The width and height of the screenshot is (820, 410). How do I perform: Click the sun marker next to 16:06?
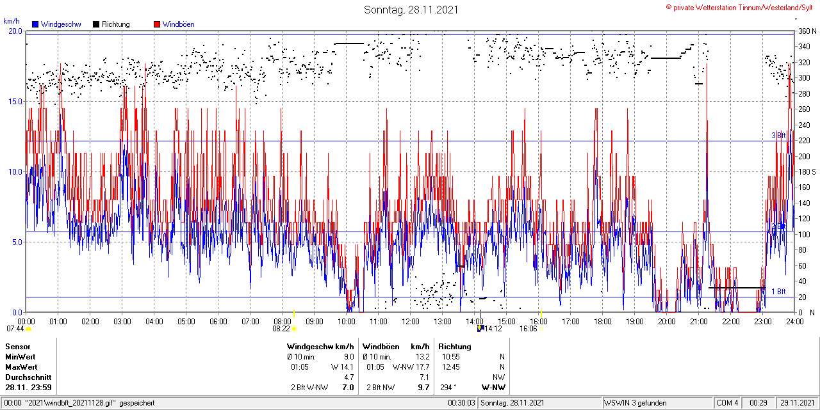click(541, 329)
